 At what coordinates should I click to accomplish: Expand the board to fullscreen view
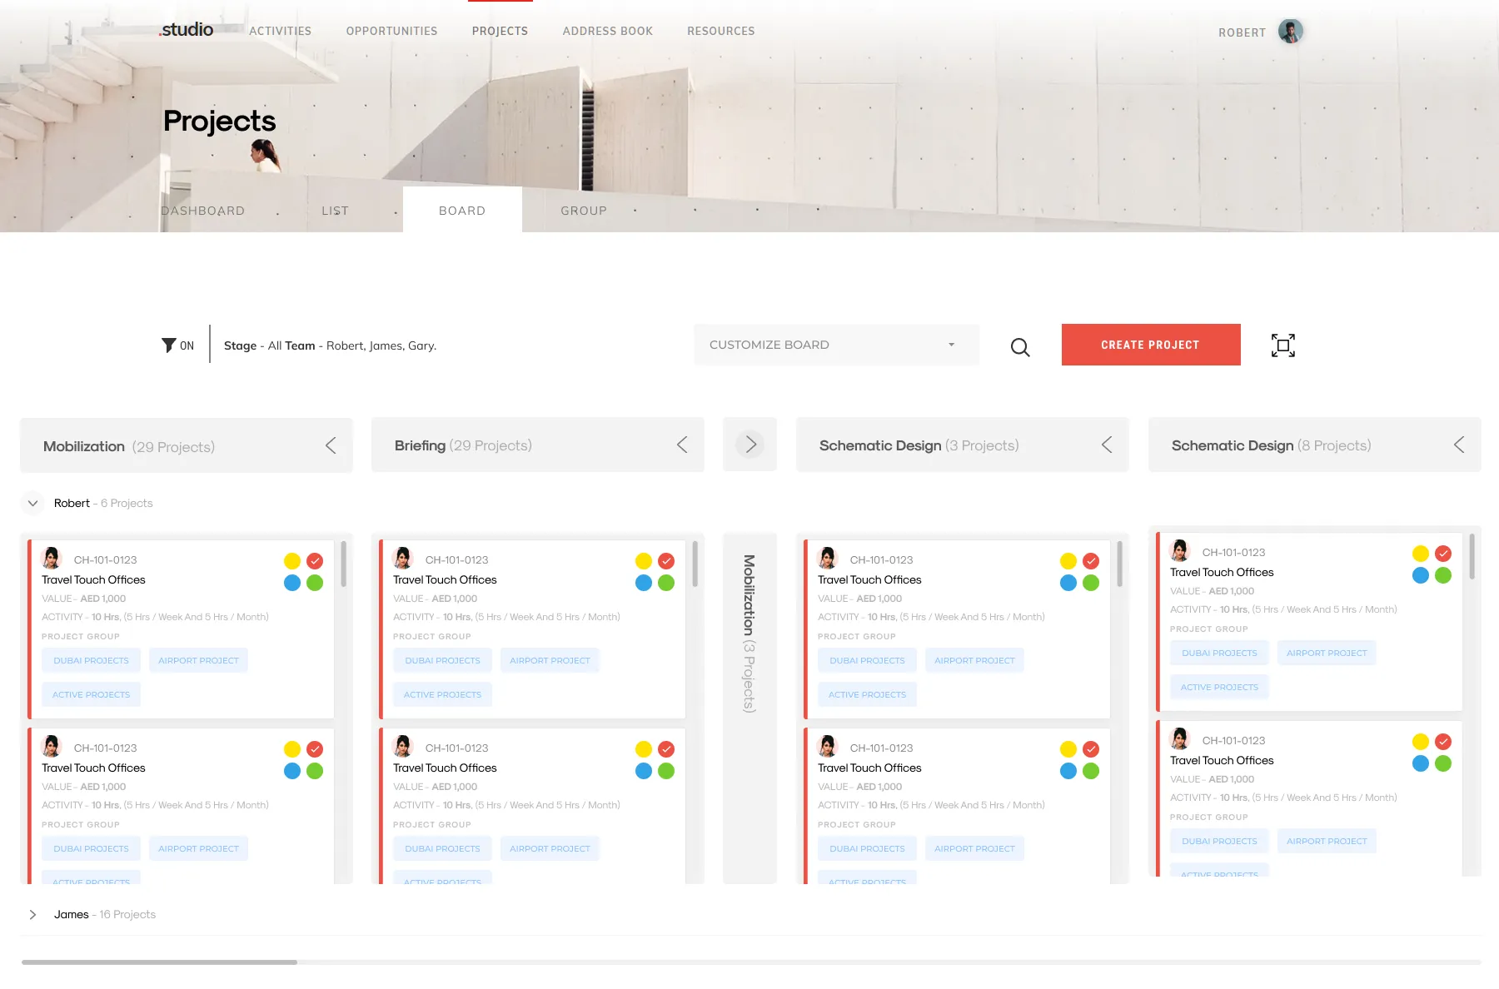pyautogui.click(x=1282, y=345)
